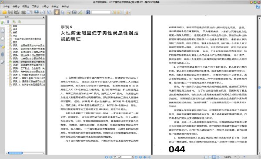The width and height of the screenshot is (261, 159).
Task: Click the binoculars Find icon
Action: [88, 12]
